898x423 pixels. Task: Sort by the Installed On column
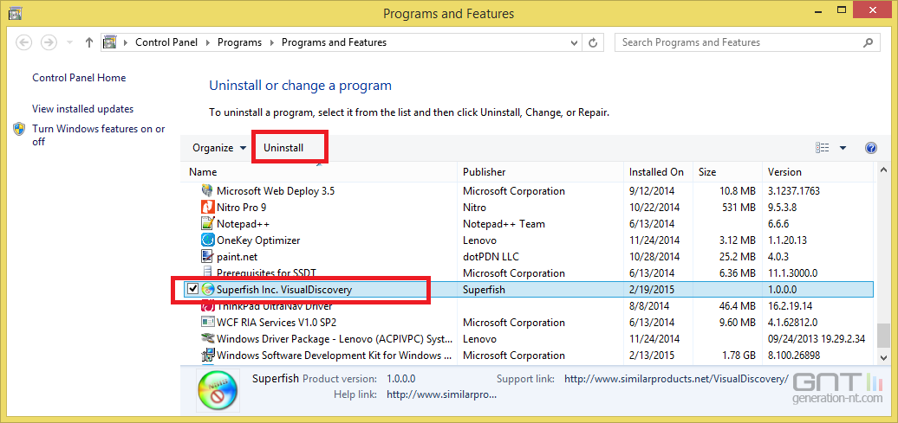658,171
